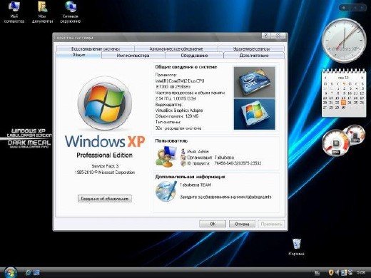The height and width of the screenshot is (278, 371).
Task: Switch to the Automatic Updates tab
Action: tap(176, 48)
